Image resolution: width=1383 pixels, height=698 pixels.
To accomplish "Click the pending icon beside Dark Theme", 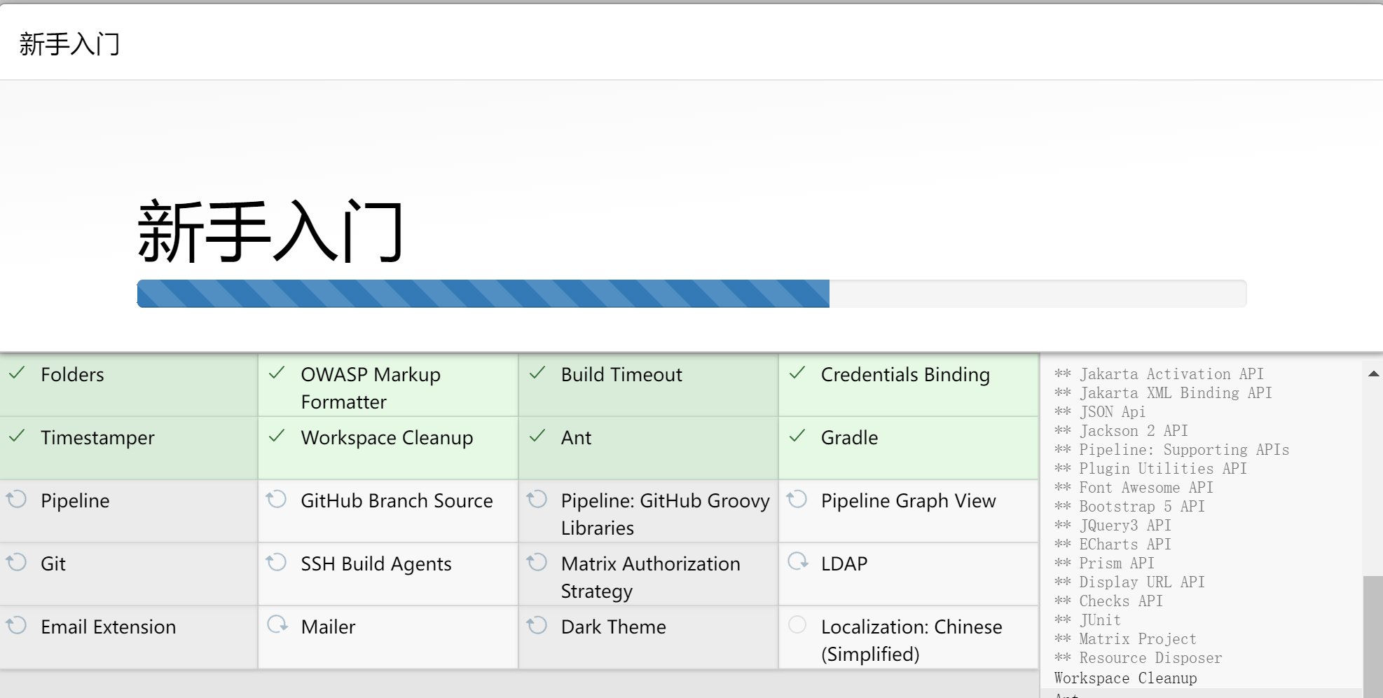I will (x=537, y=625).
